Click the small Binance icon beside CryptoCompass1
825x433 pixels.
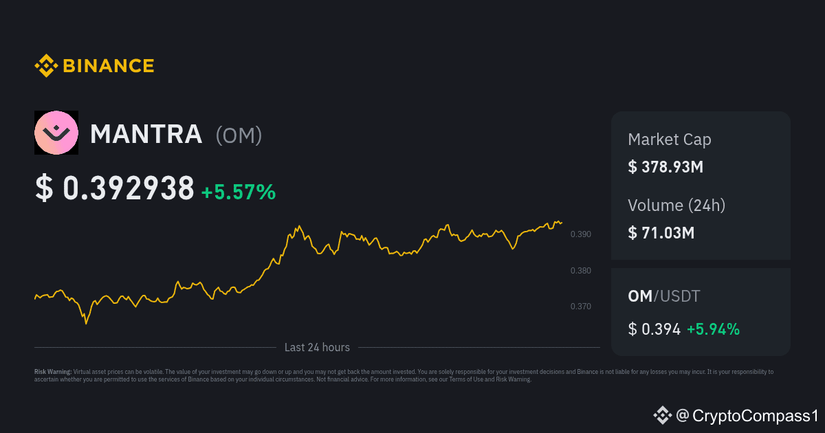click(x=661, y=414)
